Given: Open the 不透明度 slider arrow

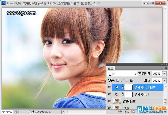Looking at the screenshot, I should point(164,74).
